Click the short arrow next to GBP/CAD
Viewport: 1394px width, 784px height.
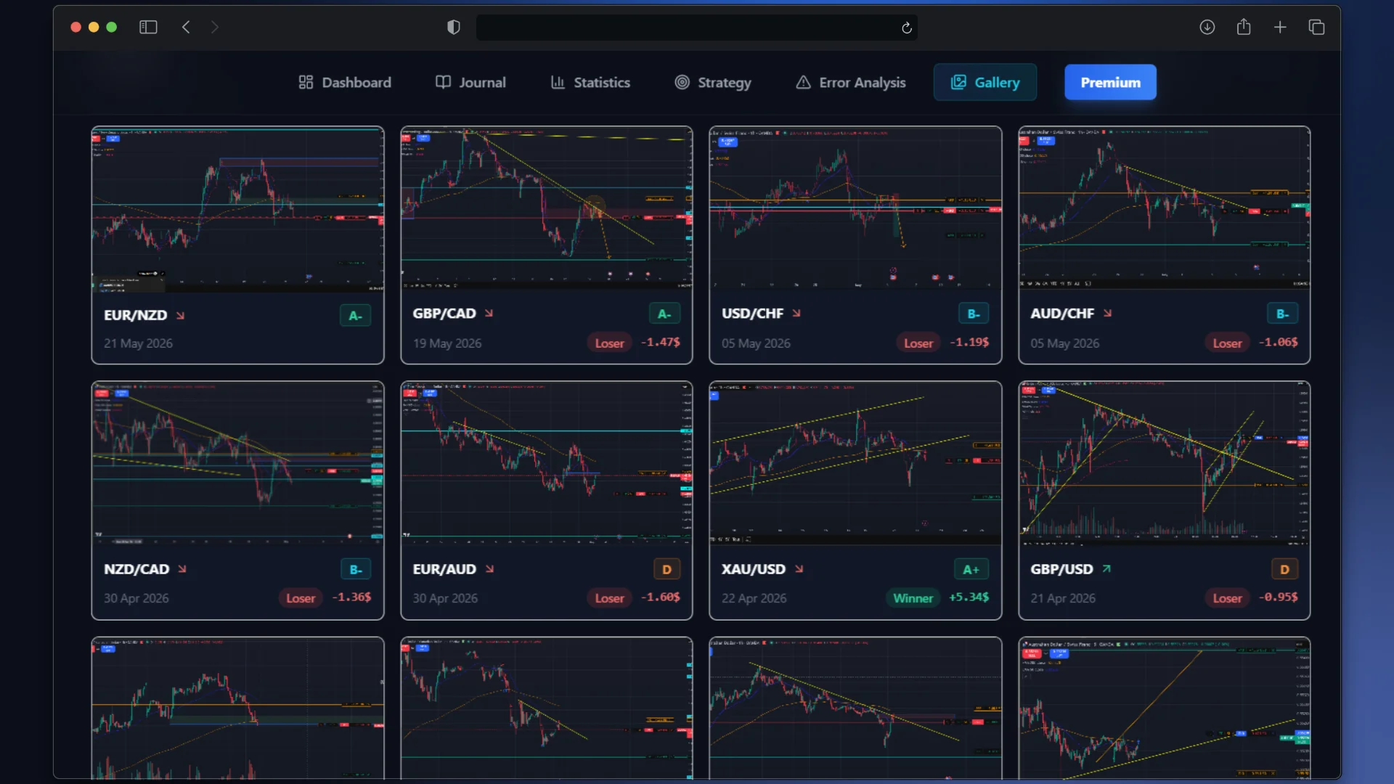(x=489, y=313)
